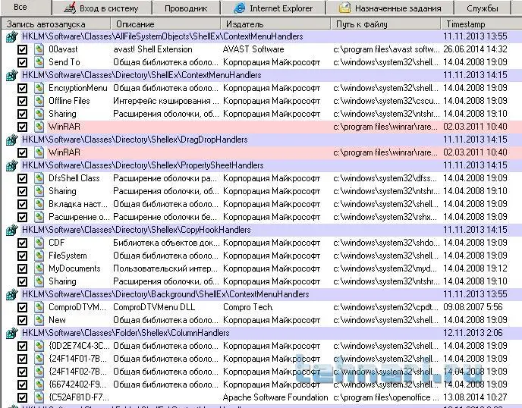Select the Background\ShellEx\ContextMenuHandlers key row
This screenshot has height=408, width=522.
point(261,295)
